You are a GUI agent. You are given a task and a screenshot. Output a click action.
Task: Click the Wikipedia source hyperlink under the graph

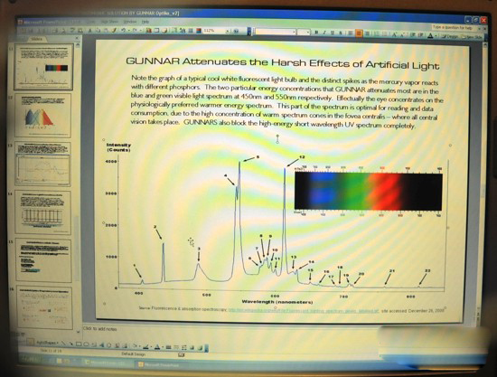[x=304, y=311]
